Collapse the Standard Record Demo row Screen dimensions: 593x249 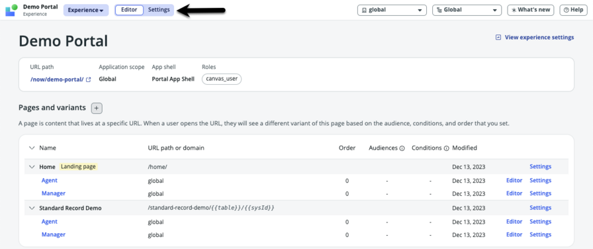point(32,208)
